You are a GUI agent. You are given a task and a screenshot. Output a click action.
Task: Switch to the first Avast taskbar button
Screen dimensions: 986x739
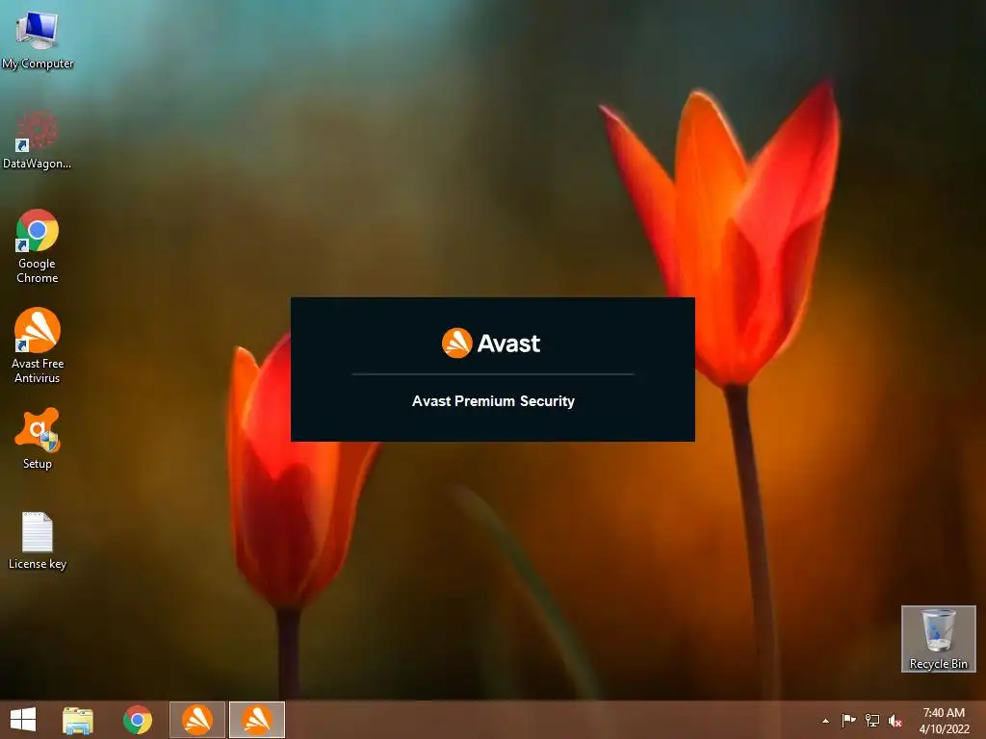tap(197, 720)
